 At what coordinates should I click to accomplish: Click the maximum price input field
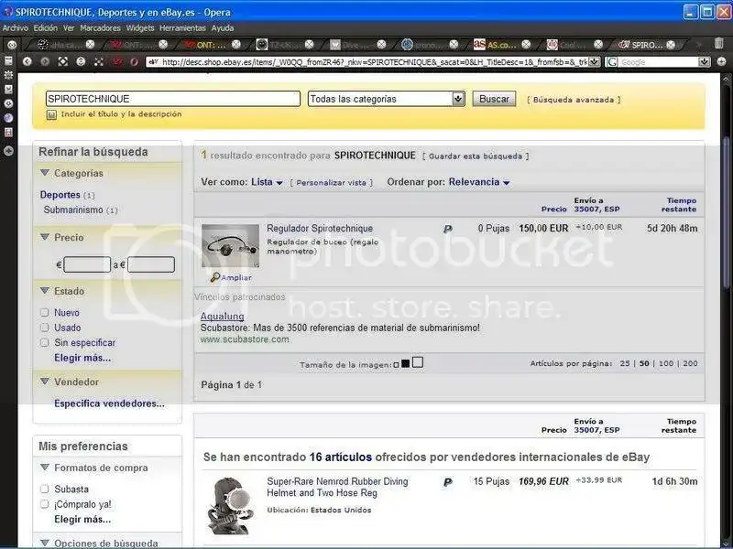tap(151, 264)
